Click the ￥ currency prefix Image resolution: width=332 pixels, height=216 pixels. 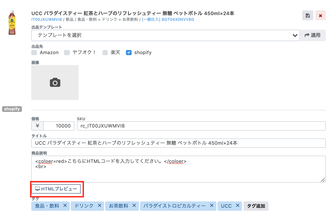click(37, 126)
